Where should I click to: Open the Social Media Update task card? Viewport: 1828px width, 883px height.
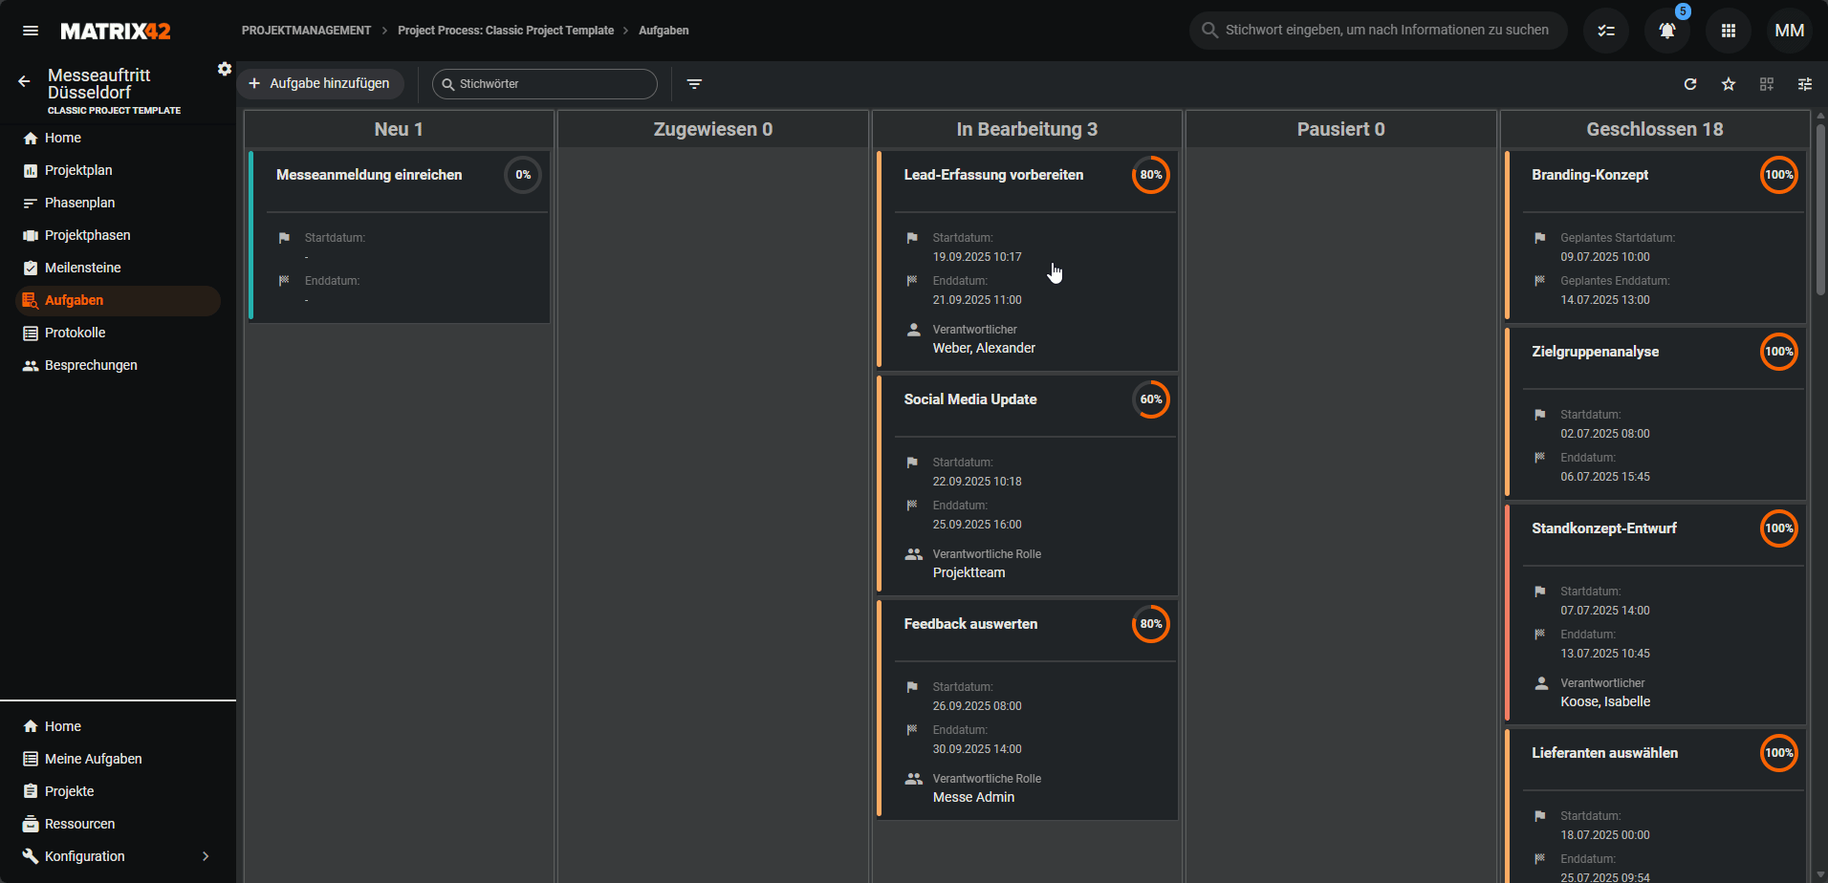970,399
